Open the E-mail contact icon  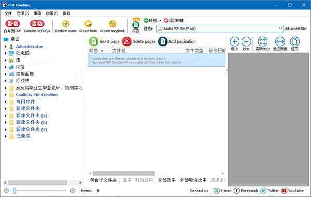point(216,191)
